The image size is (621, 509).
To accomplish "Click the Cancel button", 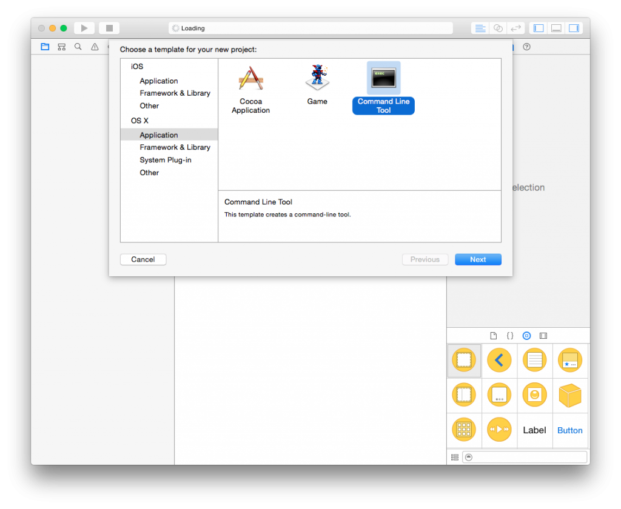I will (143, 259).
